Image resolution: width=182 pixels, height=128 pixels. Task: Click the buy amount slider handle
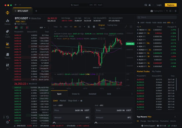pyautogui.click(x=54, y=123)
